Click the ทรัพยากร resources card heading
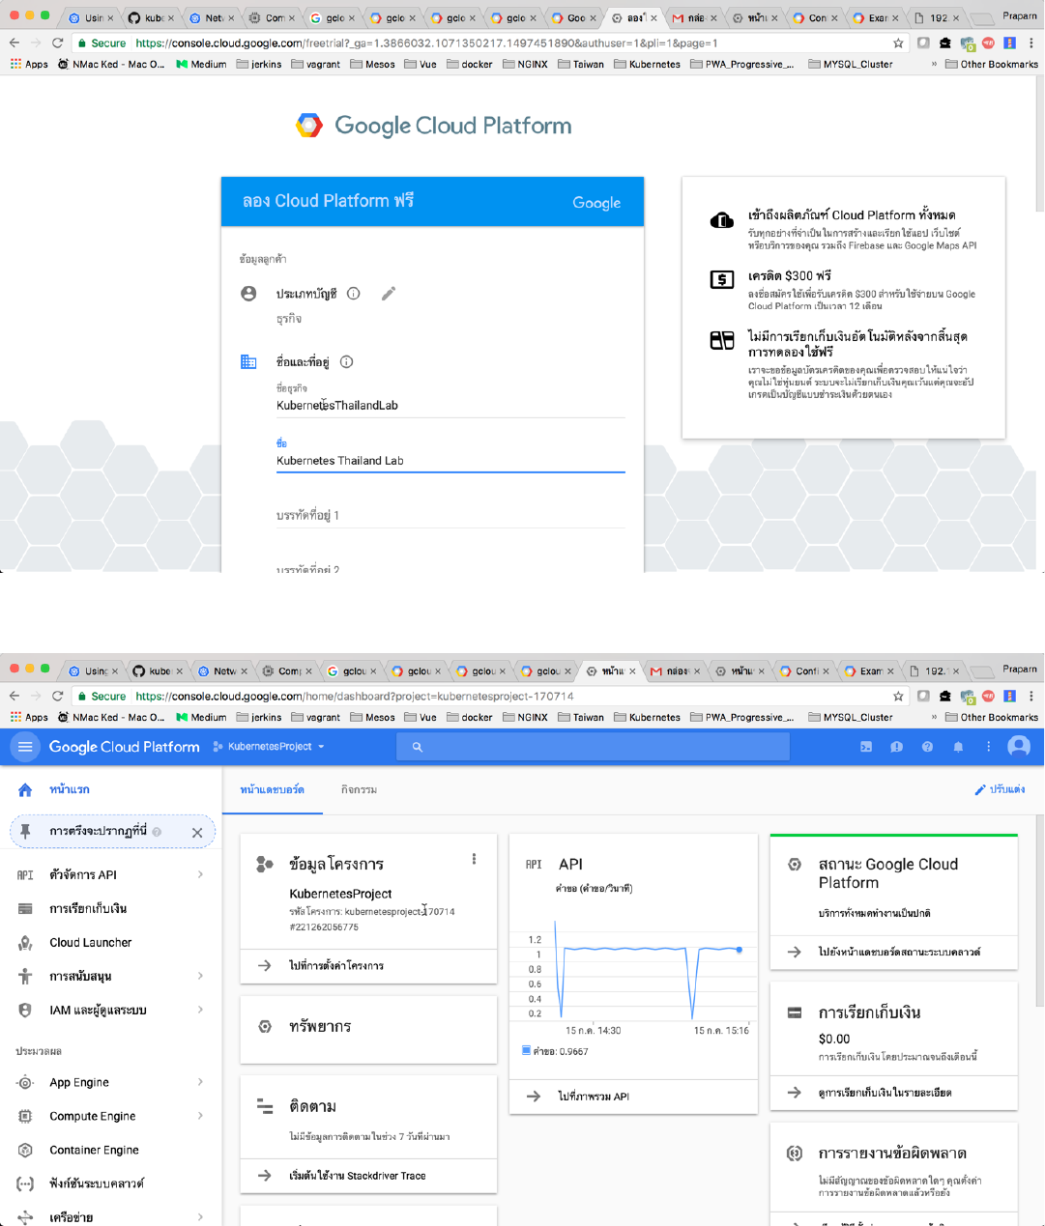 [320, 1027]
